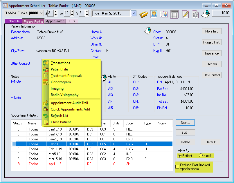Viewport: 234px width, 183px height.
Task: Open the folder icon in the toolbar
Action: point(143,14)
